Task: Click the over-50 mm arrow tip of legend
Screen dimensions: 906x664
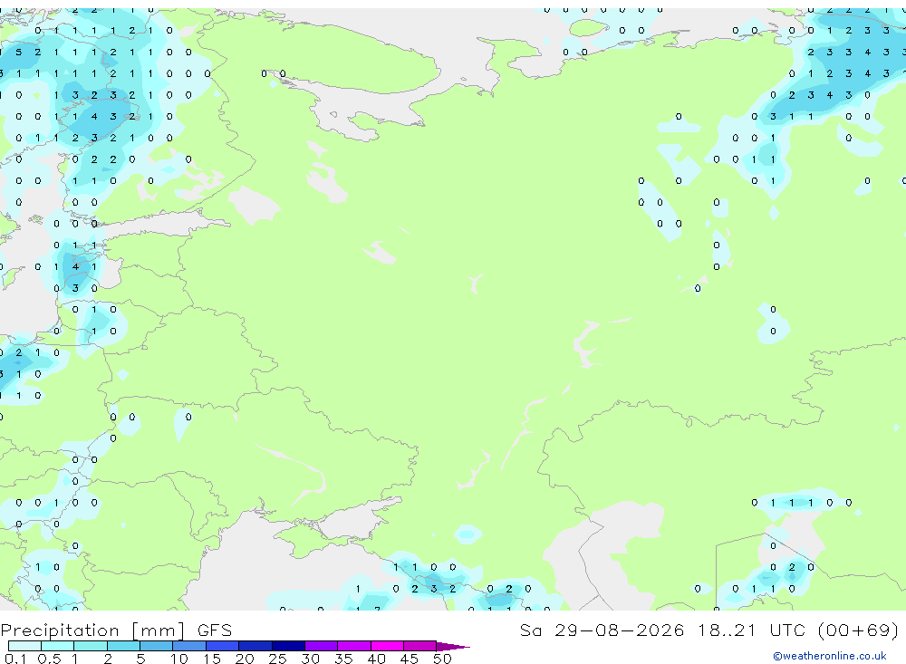Action: [x=452, y=646]
